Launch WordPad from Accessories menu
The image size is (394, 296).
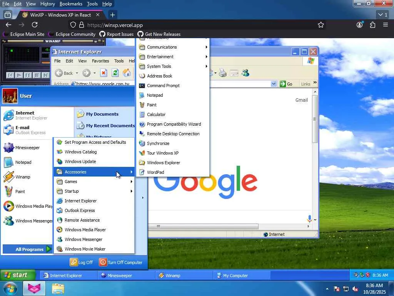[x=173, y=172]
